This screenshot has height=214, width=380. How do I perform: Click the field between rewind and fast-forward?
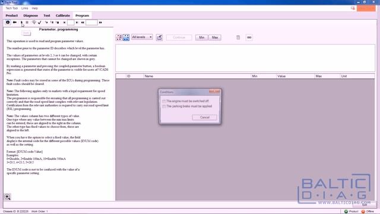click(91, 23)
